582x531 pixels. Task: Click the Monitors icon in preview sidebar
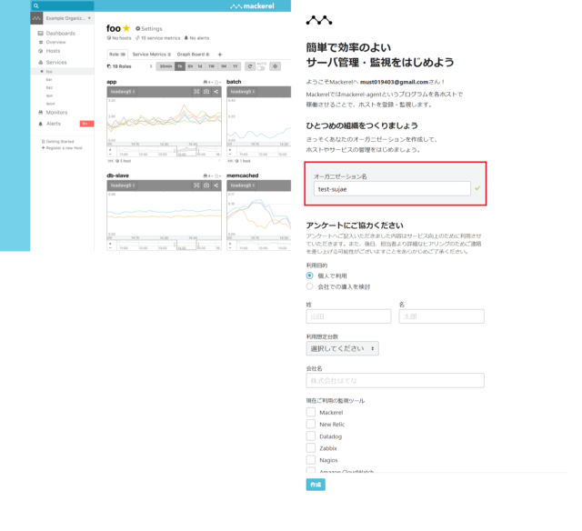click(x=40, y=113)
